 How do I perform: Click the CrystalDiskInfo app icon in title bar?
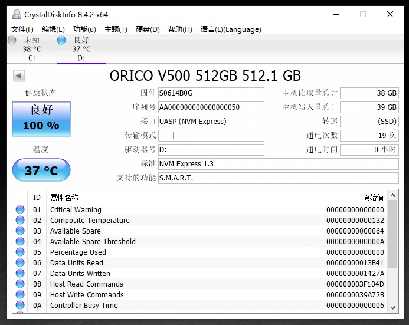click(17, 14)
